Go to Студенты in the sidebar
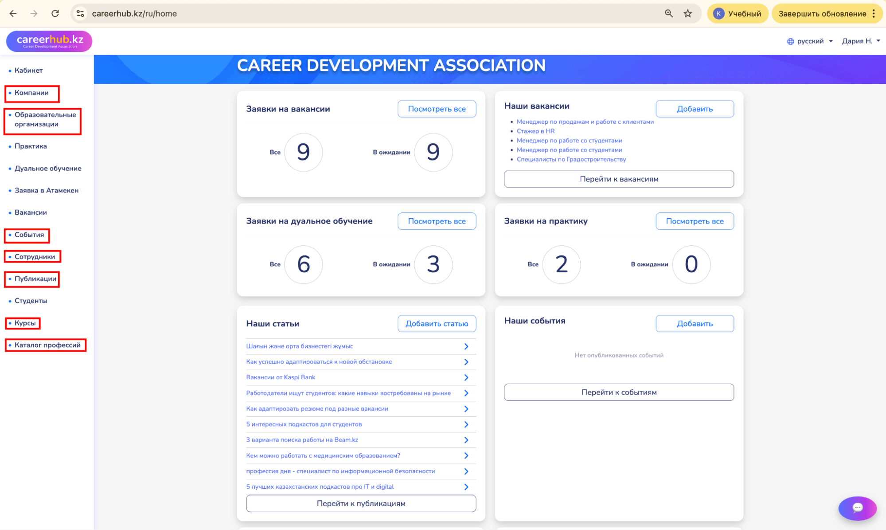Image resolution: width=886 pixels, height=530 pixels. point(31,301)
